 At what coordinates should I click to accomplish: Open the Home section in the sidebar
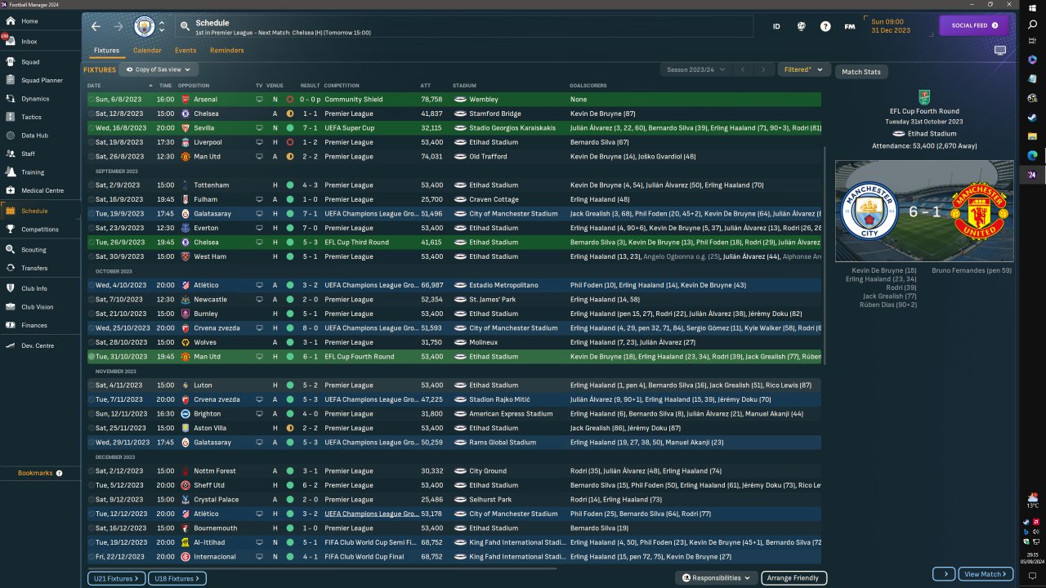41,21
